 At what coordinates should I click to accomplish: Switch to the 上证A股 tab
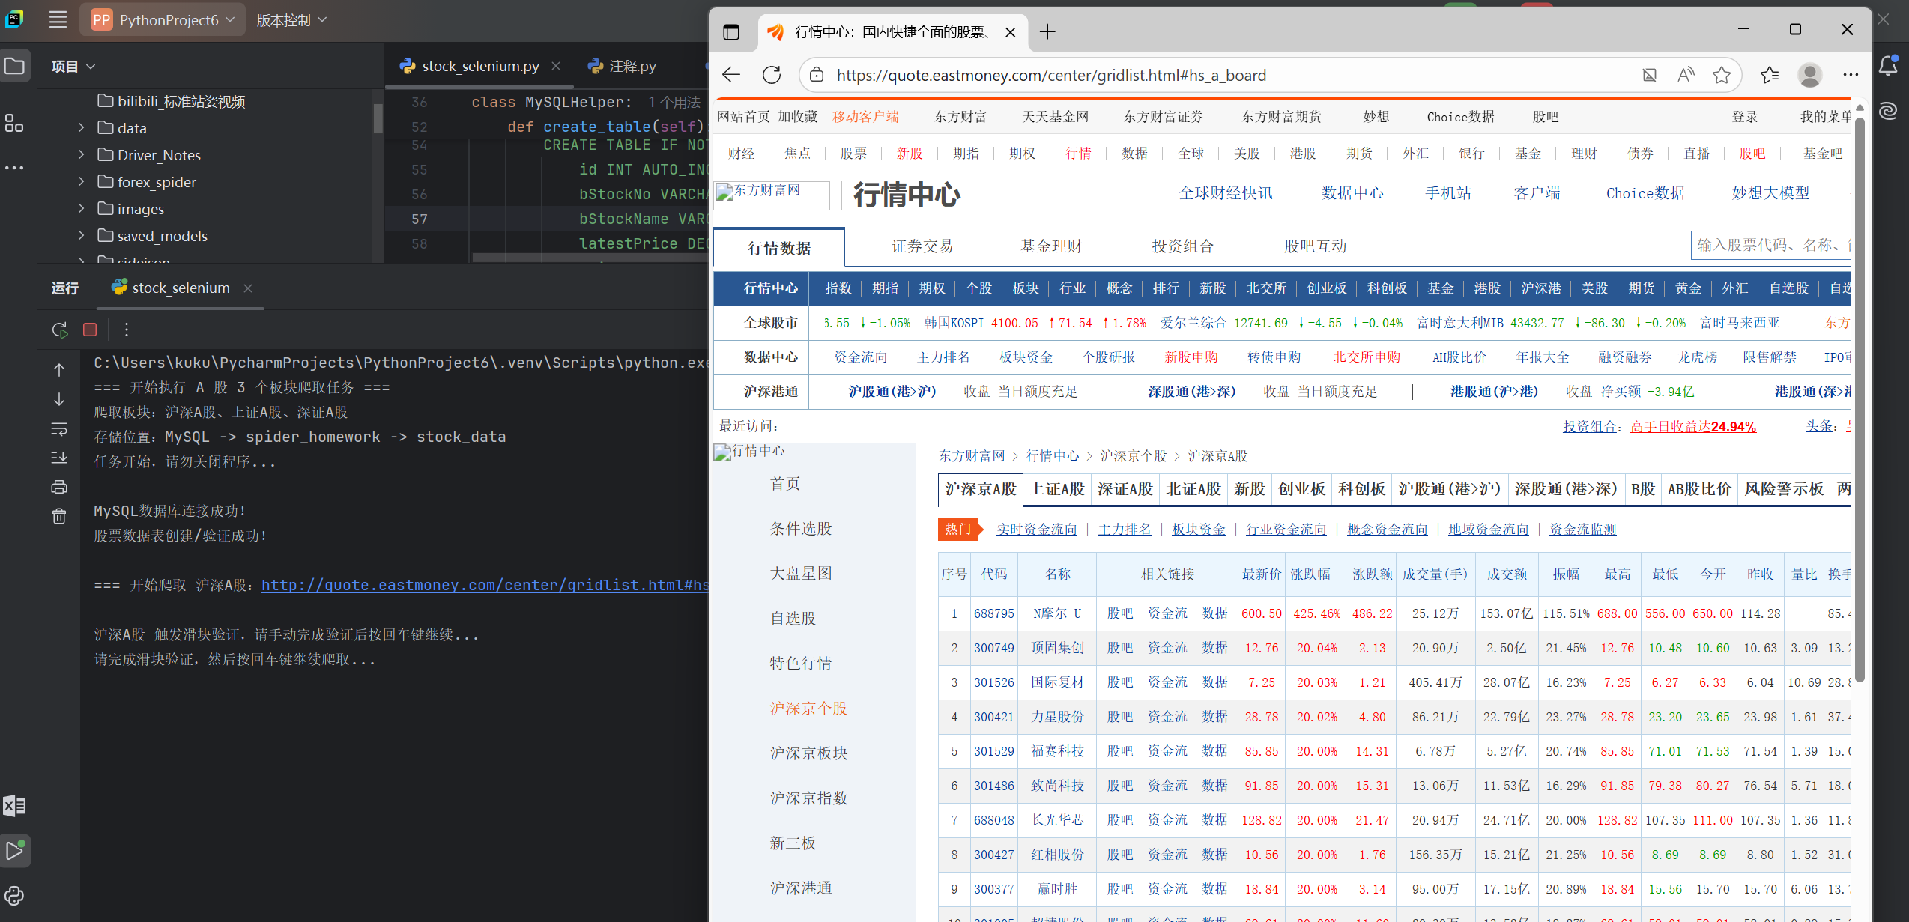pyautogui.click(x=1056, y=488)
